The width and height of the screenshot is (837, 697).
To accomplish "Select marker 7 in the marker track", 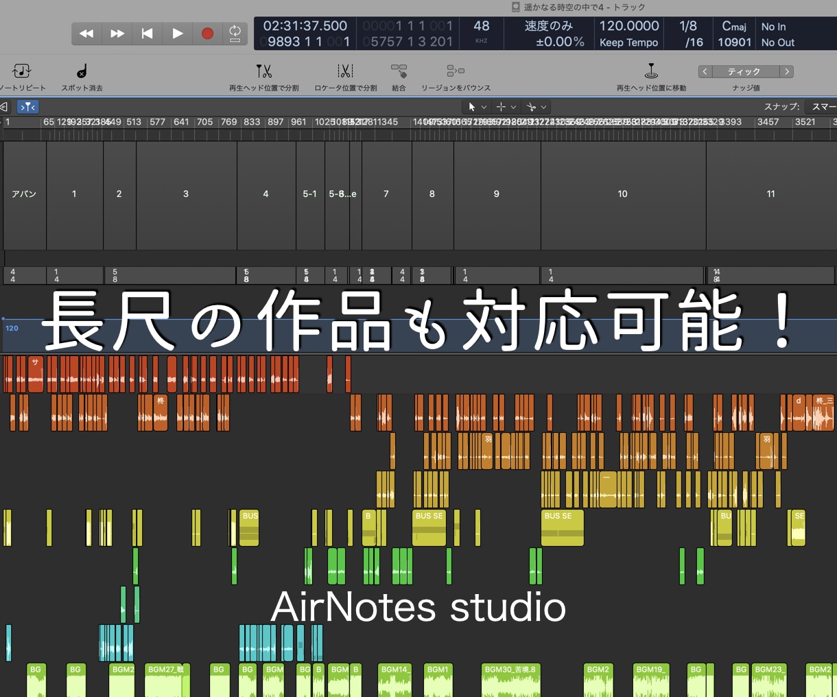I will point(386,194).
